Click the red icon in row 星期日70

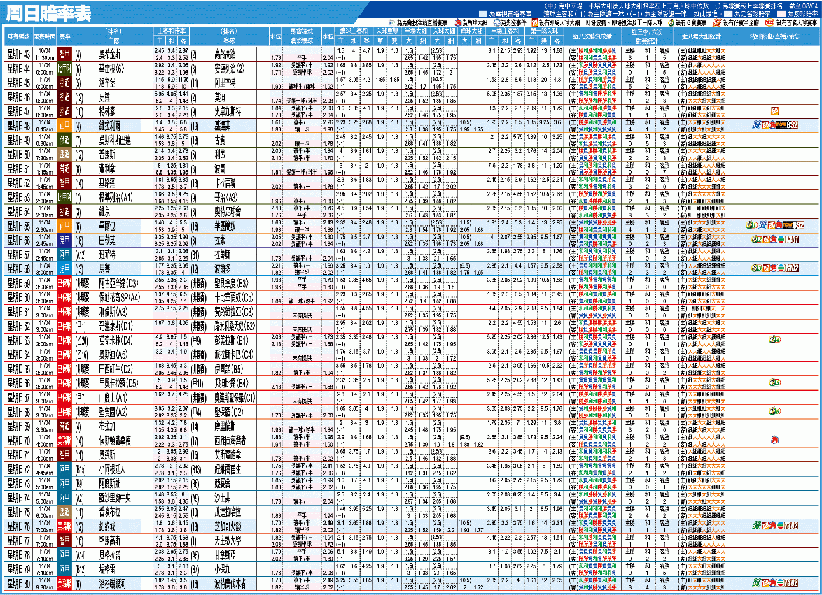click(x=774, y=440)
